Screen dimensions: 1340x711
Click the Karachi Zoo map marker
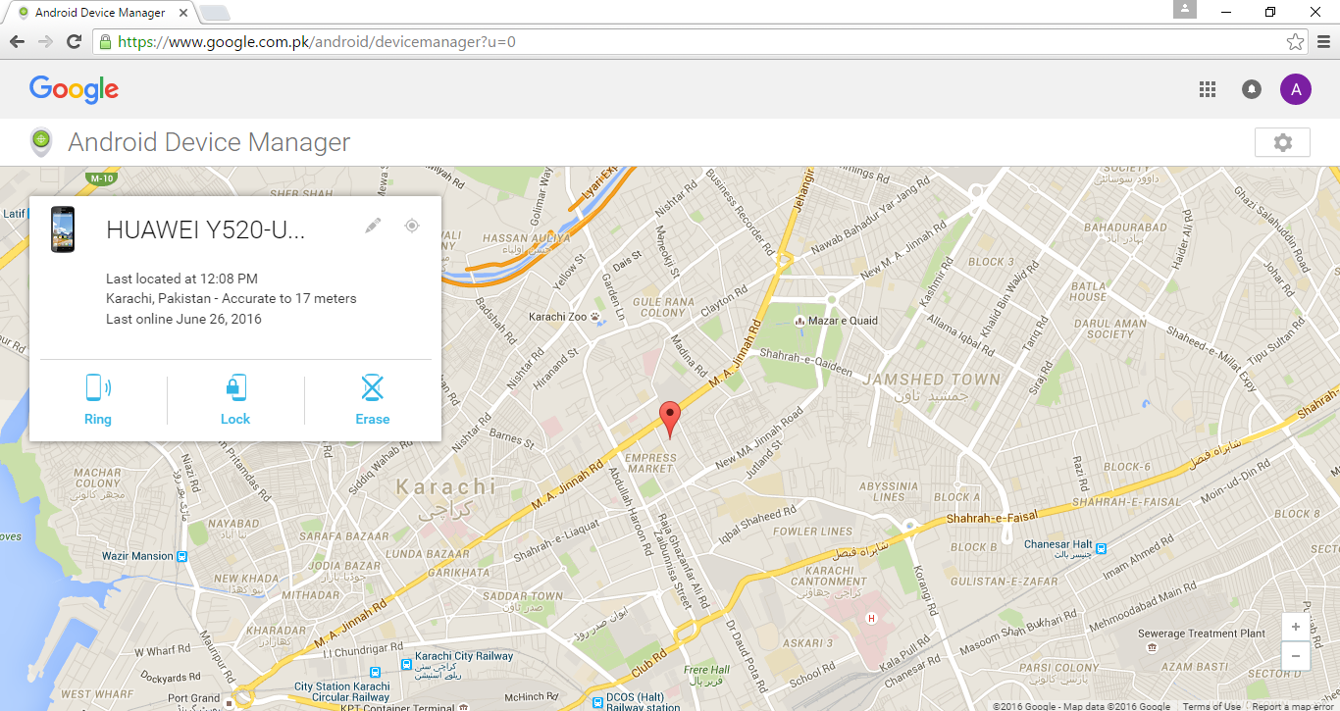point(595,317)
